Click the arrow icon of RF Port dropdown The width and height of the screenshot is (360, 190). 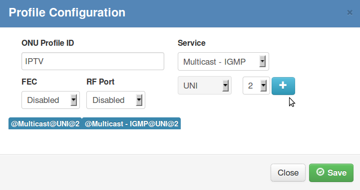[139, 100]
